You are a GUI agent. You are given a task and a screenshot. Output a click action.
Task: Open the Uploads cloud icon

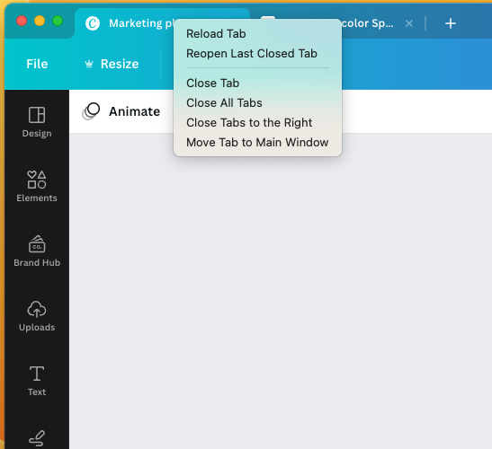tap(37, 309)
